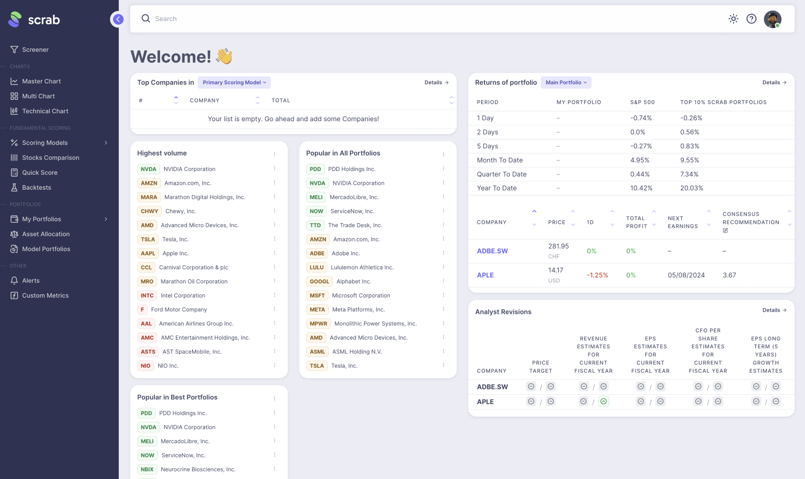This screenshot has height=479, width=805.
Task: Click "Monolithic Power Systems, Inc." company name
Action: click(x=376, y=324)
